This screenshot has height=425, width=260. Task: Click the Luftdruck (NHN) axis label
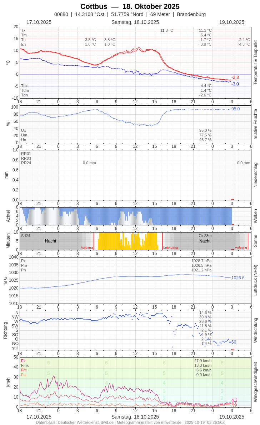tap(255, 280)
